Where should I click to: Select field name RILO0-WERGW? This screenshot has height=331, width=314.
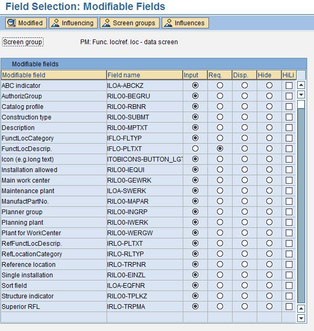(x=130, y=233)
